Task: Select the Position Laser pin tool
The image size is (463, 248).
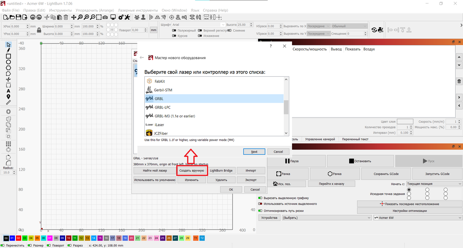Action: coord(8,97)
